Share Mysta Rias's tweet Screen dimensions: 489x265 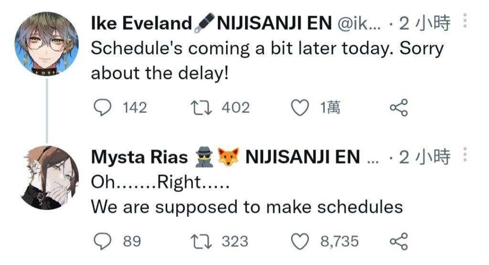click(x=399, y=241)
